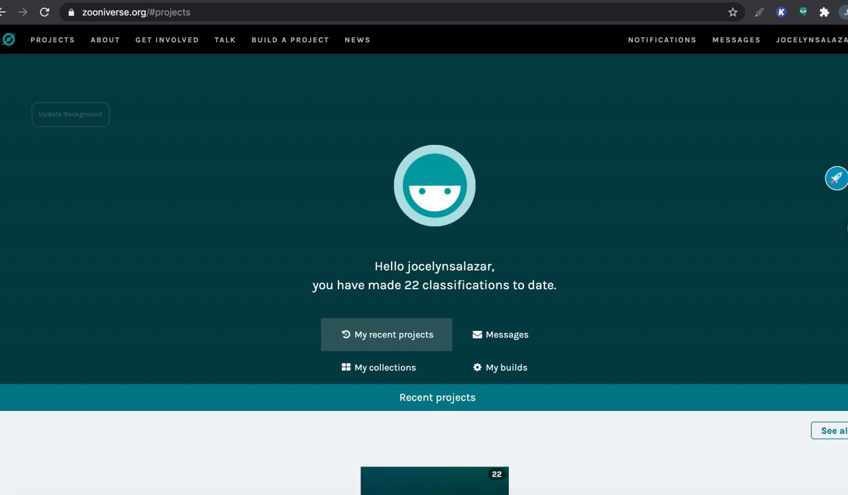Image resolution: width=848 pixels, height=495 pixels.
Task: Click the See all button
Action: tap(830, 431)
